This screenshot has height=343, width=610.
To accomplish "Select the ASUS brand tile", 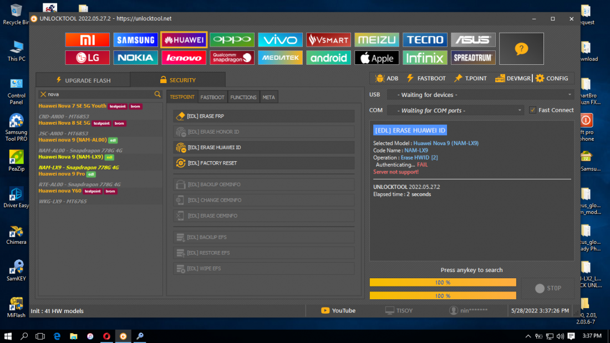I will (474, 40).
